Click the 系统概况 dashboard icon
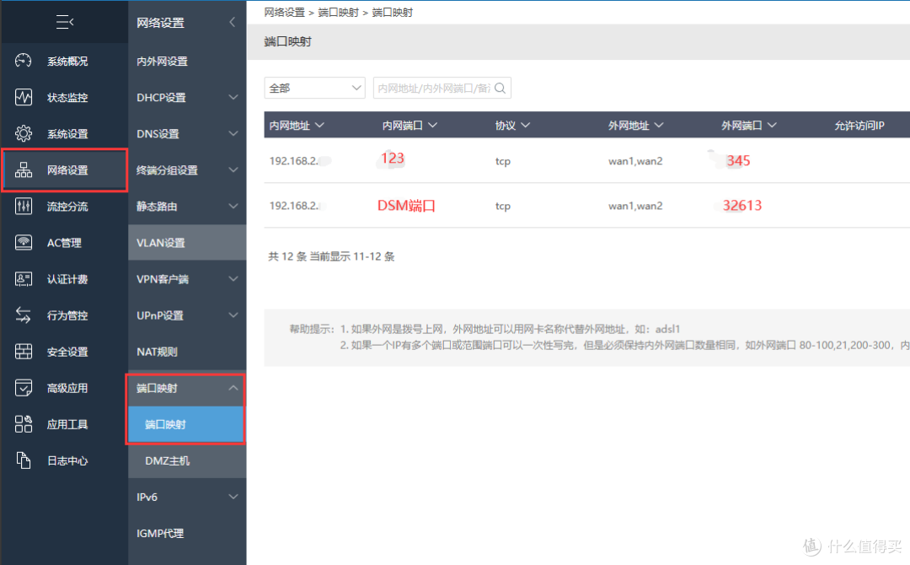 [x=24, y=61]
